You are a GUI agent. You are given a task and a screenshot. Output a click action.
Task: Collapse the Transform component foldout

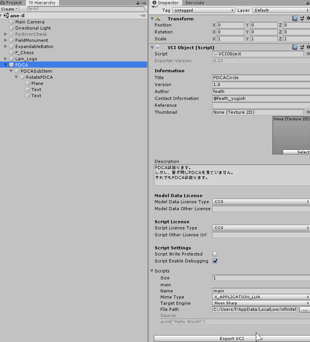[x=152, y=19]
